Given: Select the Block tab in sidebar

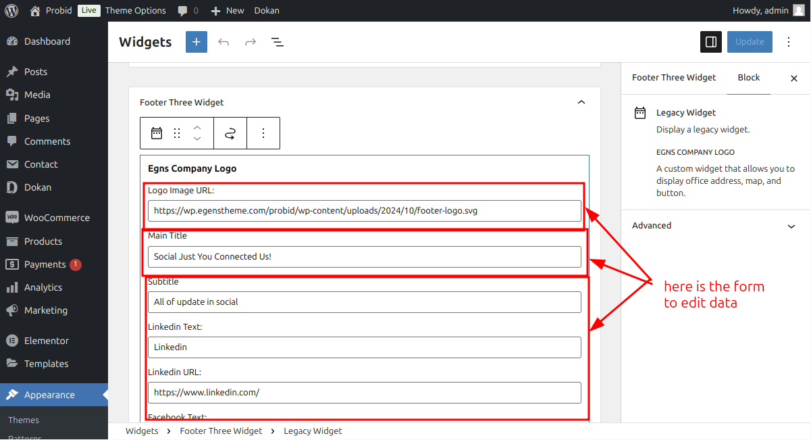Looking at the screenshot, I should (749, 78).
